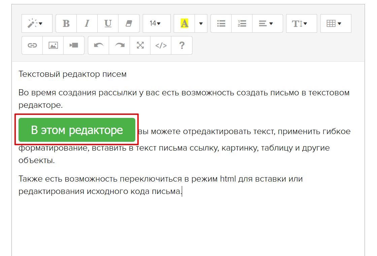
Task: Open the line height dropdown
Action: (301, 24)
